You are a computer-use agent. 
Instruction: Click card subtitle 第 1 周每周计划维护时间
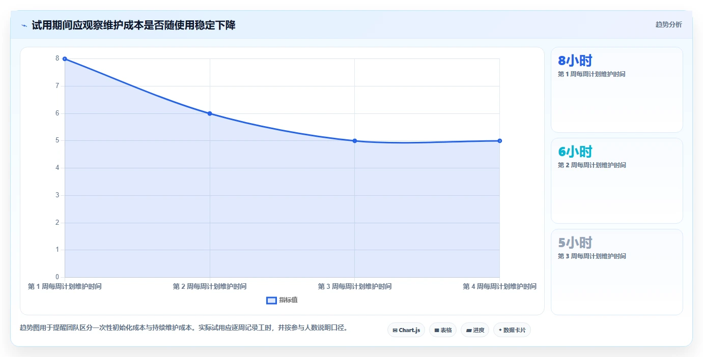tap(592, 74)
